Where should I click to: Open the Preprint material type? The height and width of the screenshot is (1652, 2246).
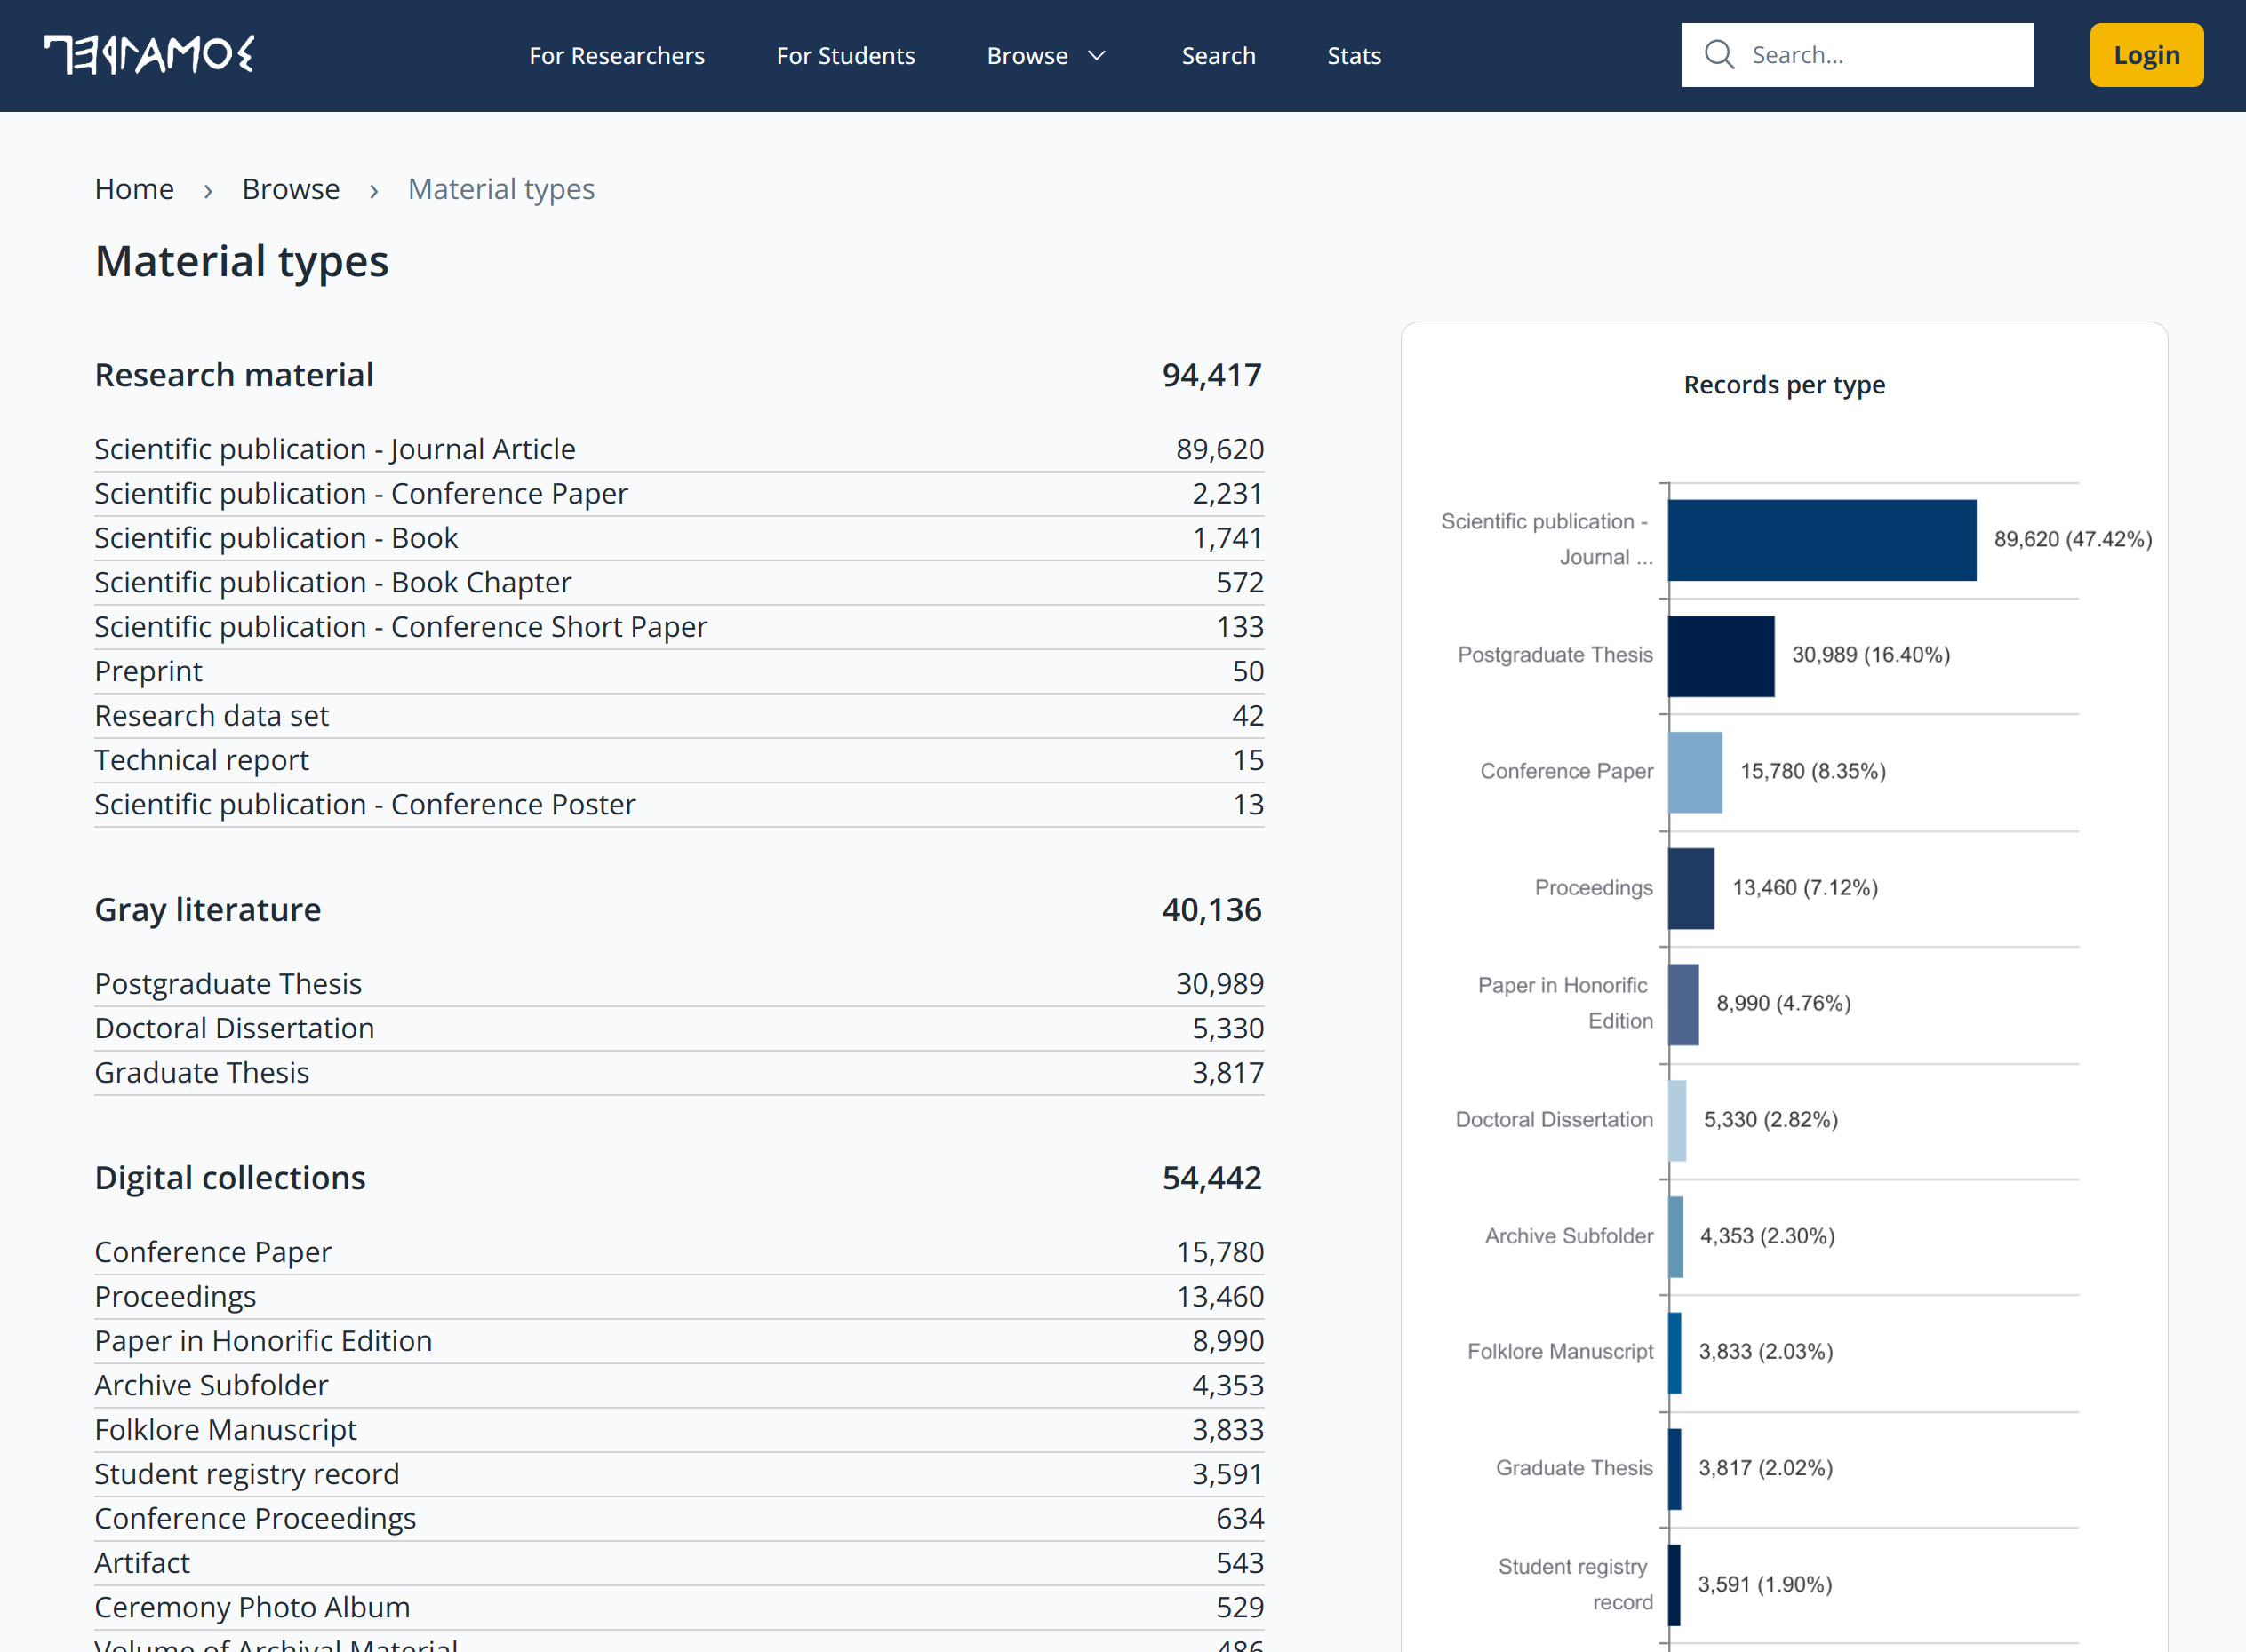coord(678,671)
